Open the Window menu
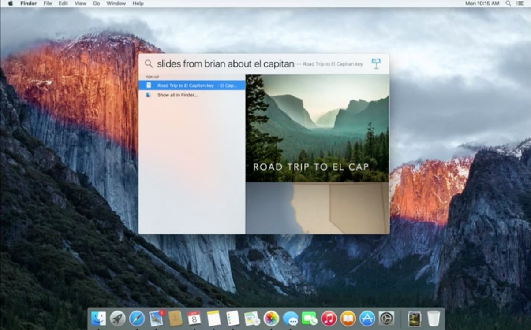This screenshot has height=330, width=531. click(116, 3)
